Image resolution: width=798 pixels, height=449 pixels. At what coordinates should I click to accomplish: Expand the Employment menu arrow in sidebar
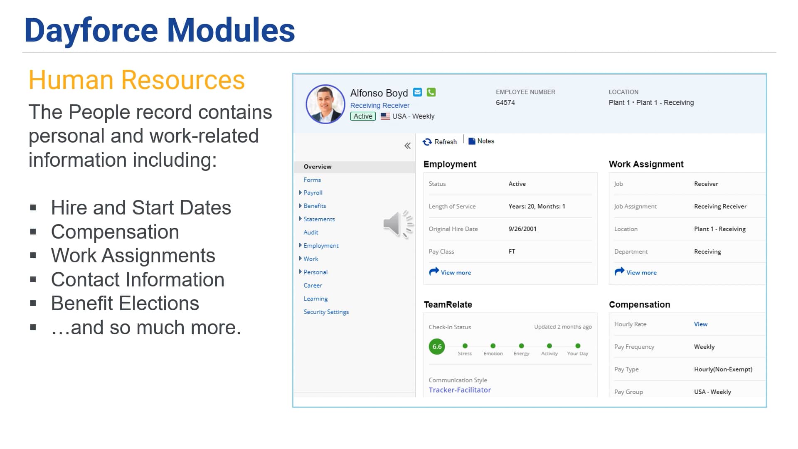click(300, 245)
